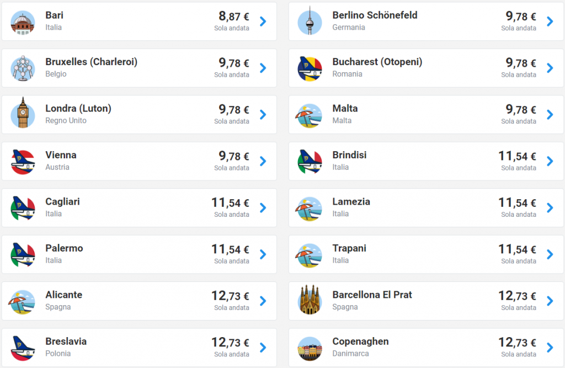Click the beach icon next to Alicante
Image resolution: width=565 pixels, height=368 pixels.
23,301
